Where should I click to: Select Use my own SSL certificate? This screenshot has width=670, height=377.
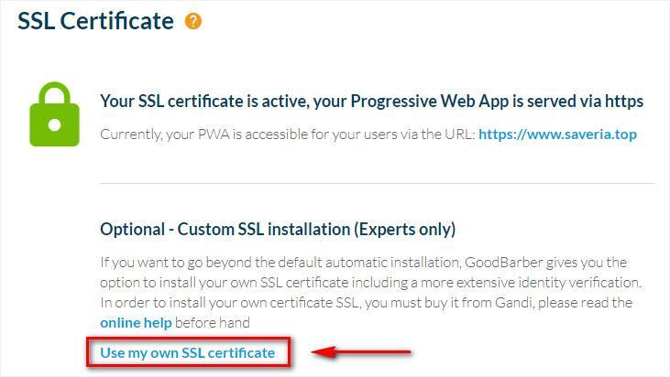point(188,352)
